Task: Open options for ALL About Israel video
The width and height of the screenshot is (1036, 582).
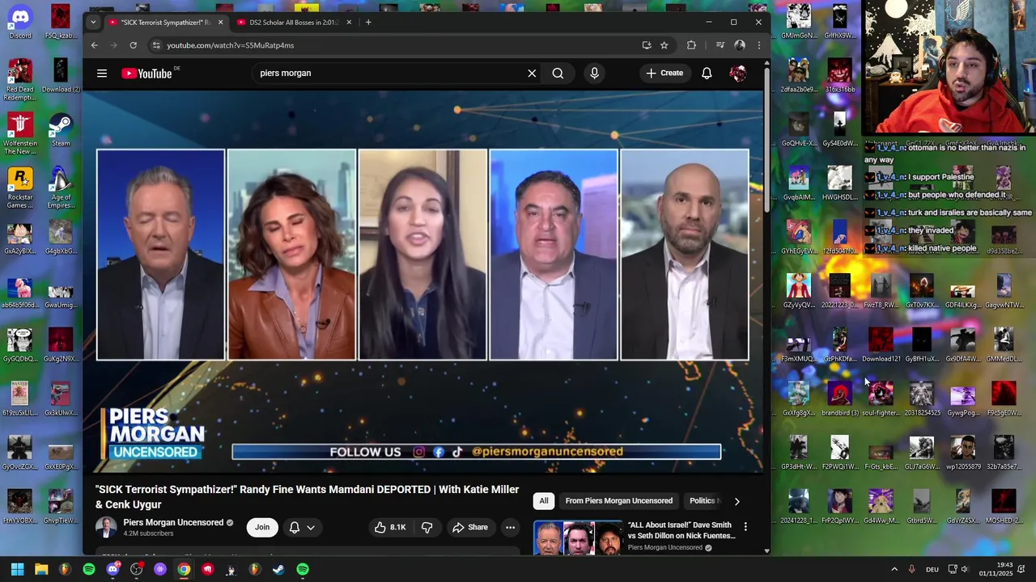Action: [745, 527]
